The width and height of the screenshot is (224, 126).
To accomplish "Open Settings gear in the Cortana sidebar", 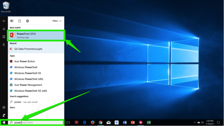I will click(4, 107).
